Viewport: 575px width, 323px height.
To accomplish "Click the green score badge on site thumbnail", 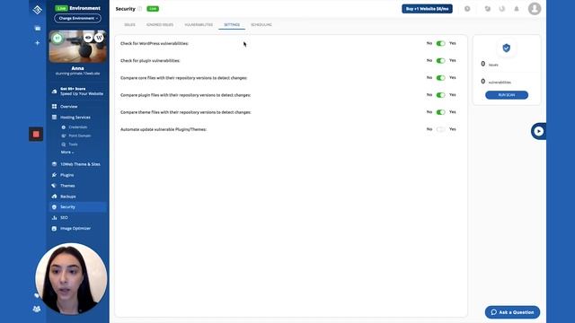I will (57, 38).
